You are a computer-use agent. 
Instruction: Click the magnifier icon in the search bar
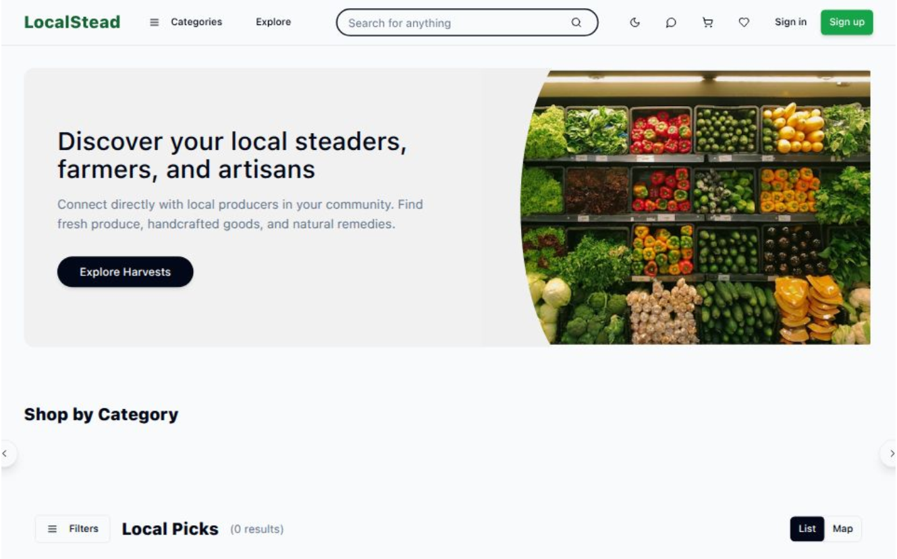click(576, 22)
